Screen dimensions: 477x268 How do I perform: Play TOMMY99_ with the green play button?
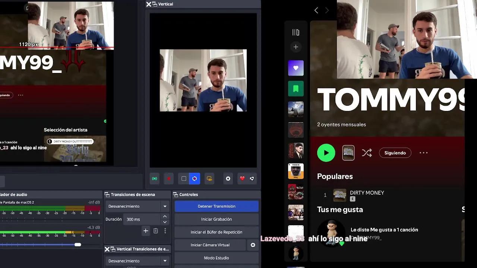[326, 153]
